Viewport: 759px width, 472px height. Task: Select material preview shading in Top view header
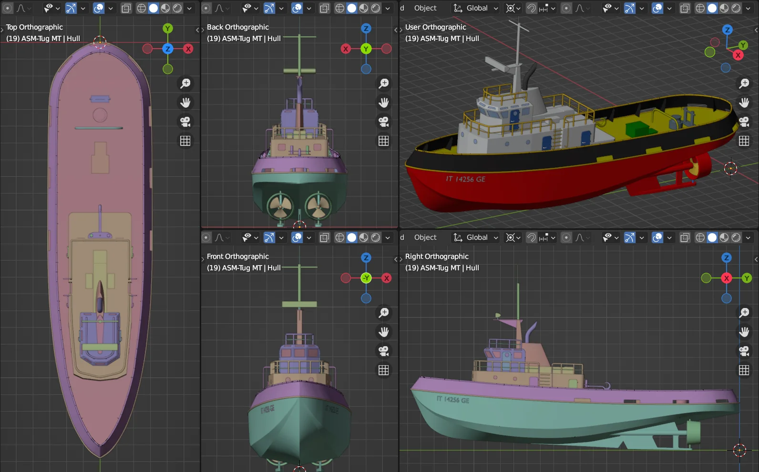(165, 8)
